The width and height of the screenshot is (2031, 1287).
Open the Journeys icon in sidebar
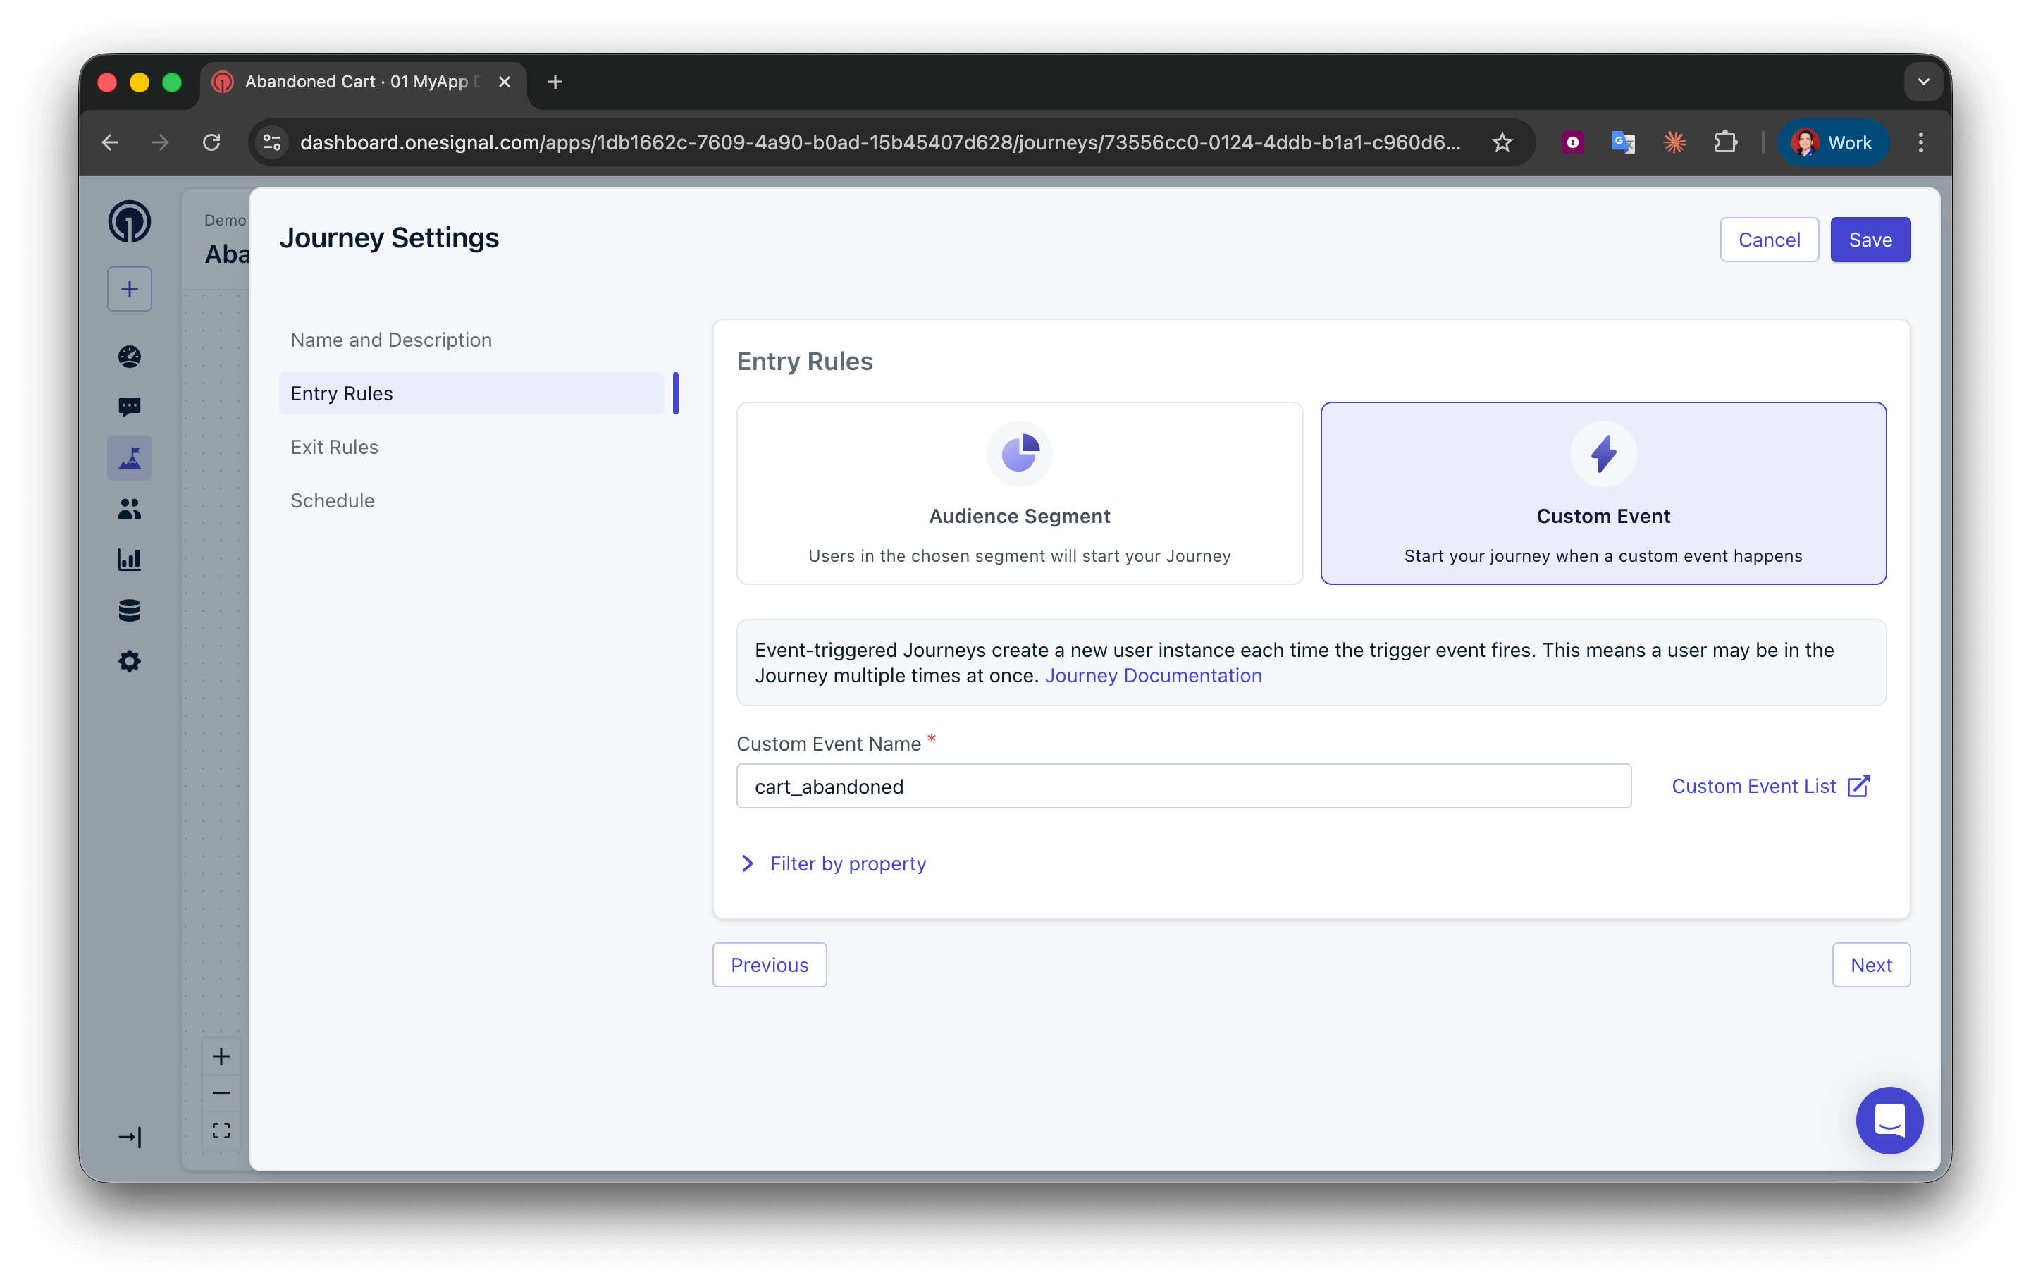point(129,458)
